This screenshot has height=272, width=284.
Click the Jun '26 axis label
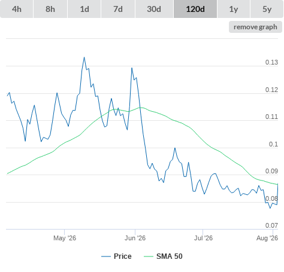(135, 238)
